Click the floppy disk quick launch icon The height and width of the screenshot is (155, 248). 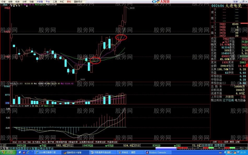(24, 152)
